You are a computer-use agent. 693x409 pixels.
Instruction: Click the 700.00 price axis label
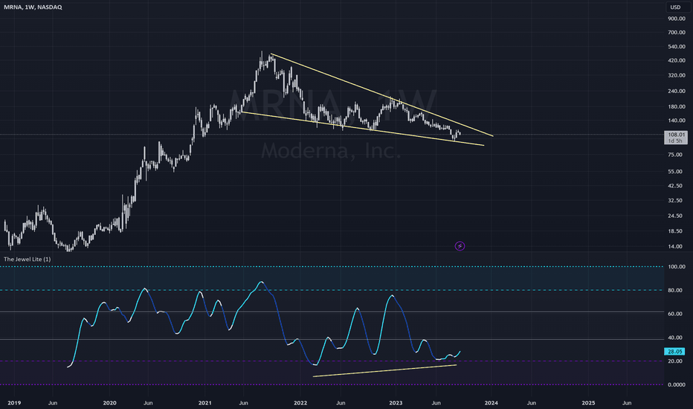click(x=676, y=32)
